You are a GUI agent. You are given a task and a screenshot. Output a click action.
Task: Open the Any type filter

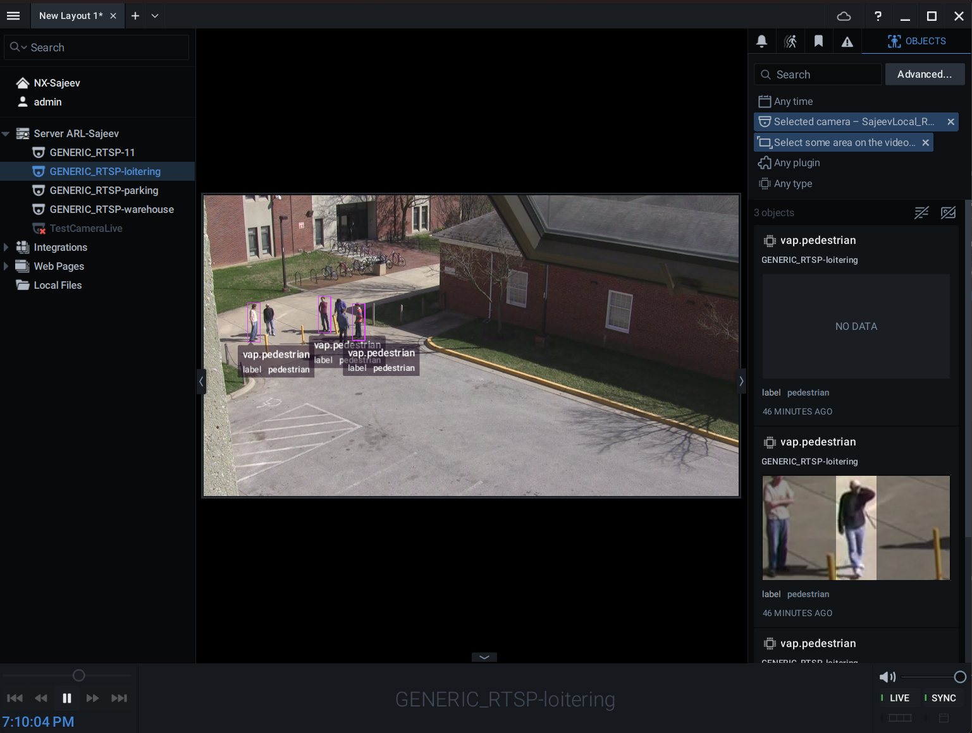pos(785,184)
